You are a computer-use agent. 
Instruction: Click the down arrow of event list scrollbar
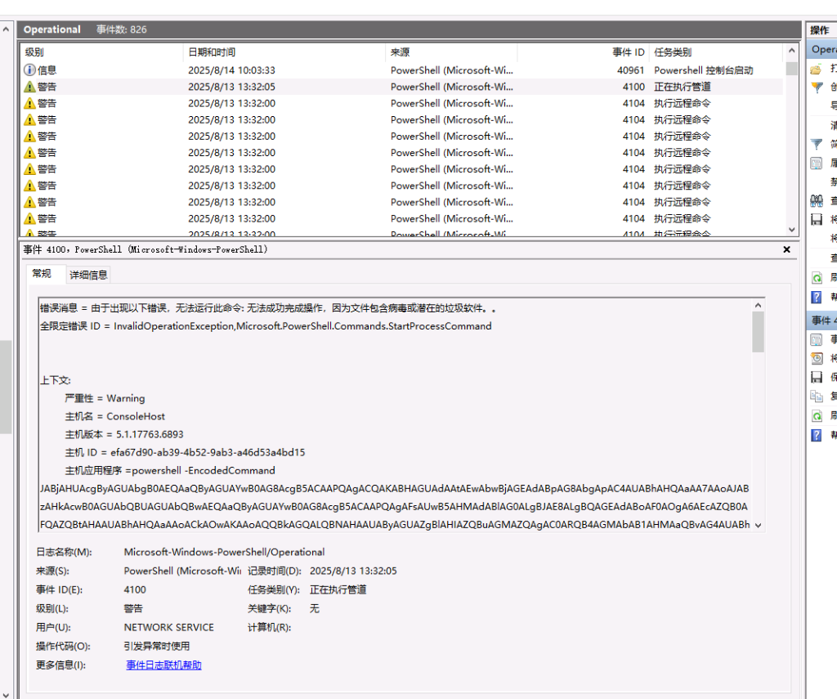point(791,231)
